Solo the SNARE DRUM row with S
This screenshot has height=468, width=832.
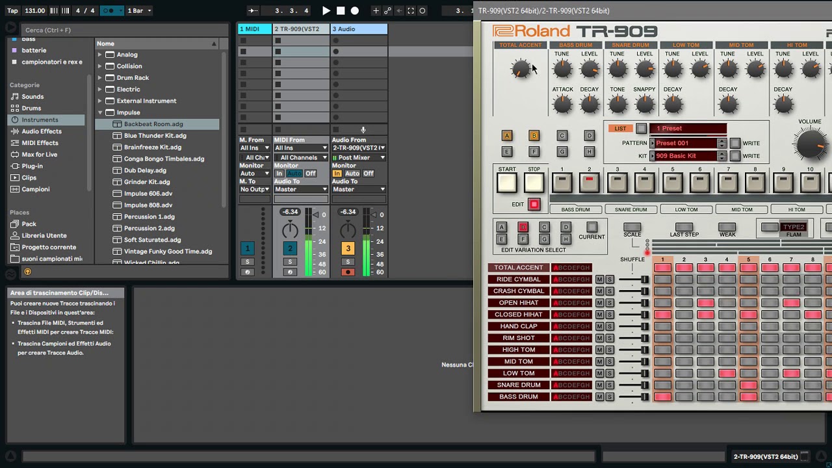tap(610, 385)
